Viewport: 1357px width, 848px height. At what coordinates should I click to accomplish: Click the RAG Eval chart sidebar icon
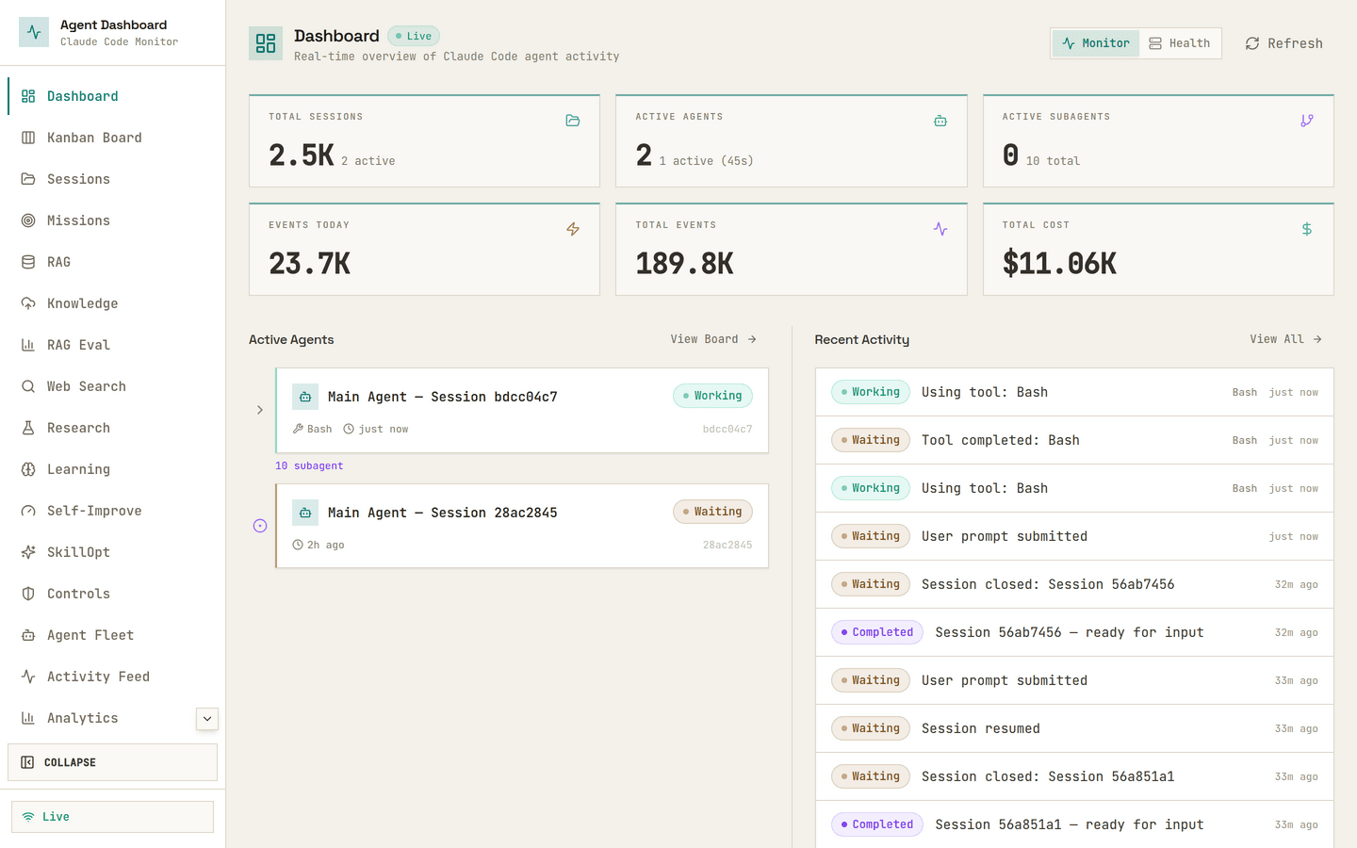[28, 345]
